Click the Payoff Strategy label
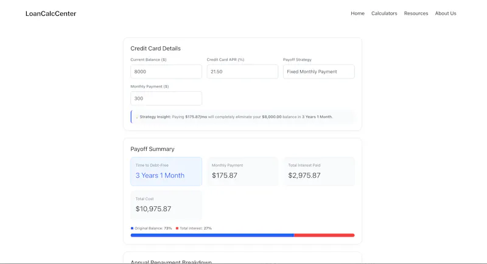This screenshot has width=487, height=264. [297, 60]
